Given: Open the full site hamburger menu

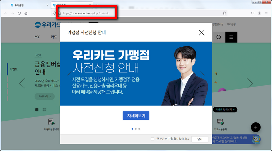Looking at the screenshot, I should 231,37.
